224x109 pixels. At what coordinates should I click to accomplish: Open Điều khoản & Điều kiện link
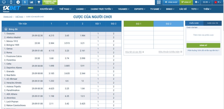169,52
